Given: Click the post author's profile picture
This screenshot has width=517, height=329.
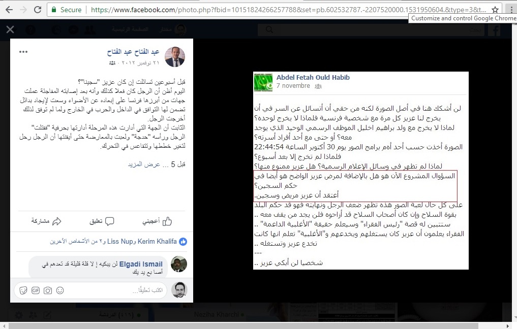Looking at the screenshot, I should click(175, 57).
